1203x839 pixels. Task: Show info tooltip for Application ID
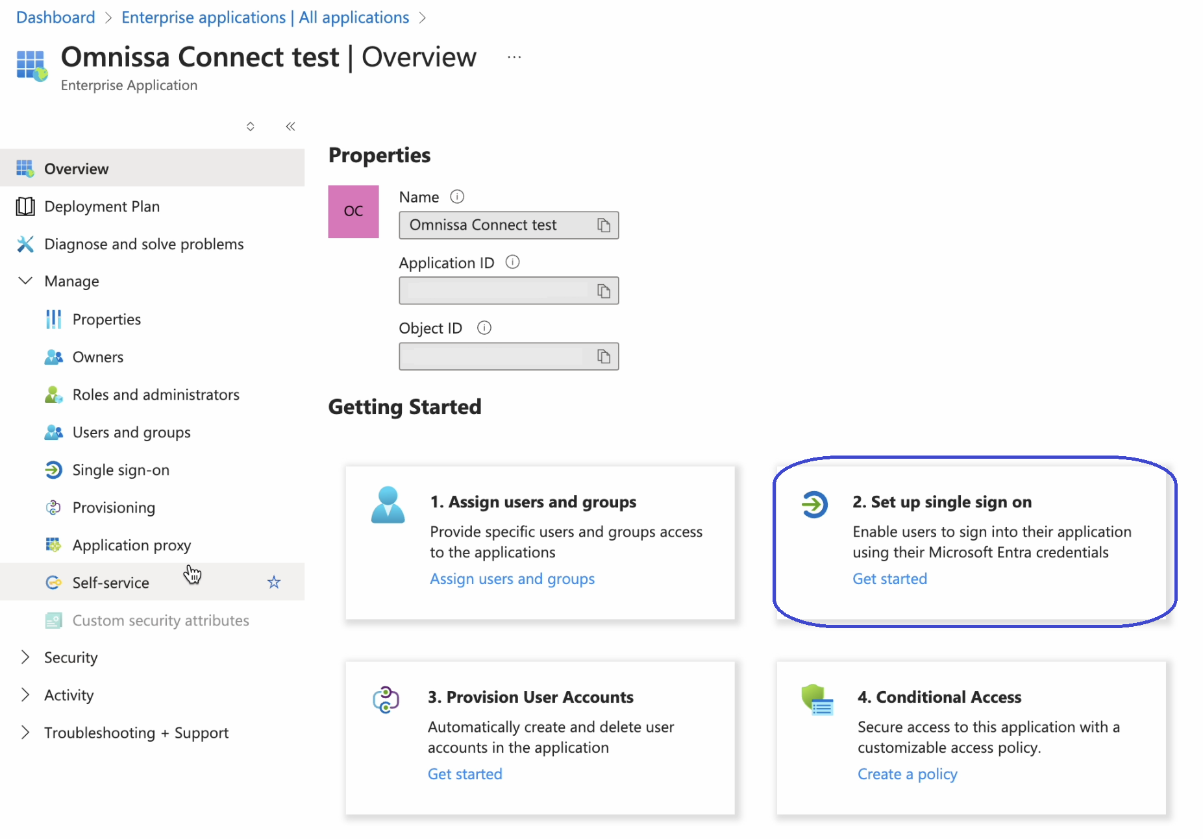(513, 262)
